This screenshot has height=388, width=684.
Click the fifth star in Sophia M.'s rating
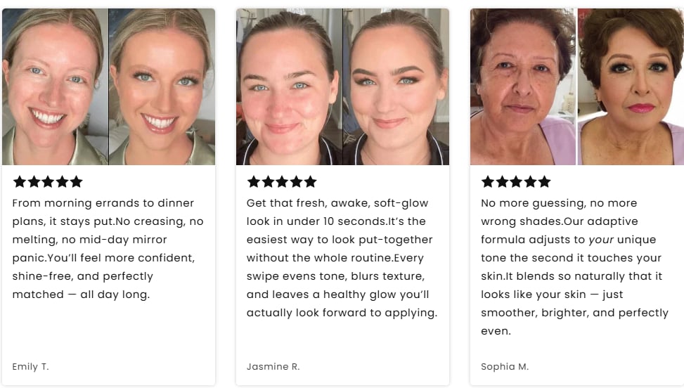coord(544,182)
